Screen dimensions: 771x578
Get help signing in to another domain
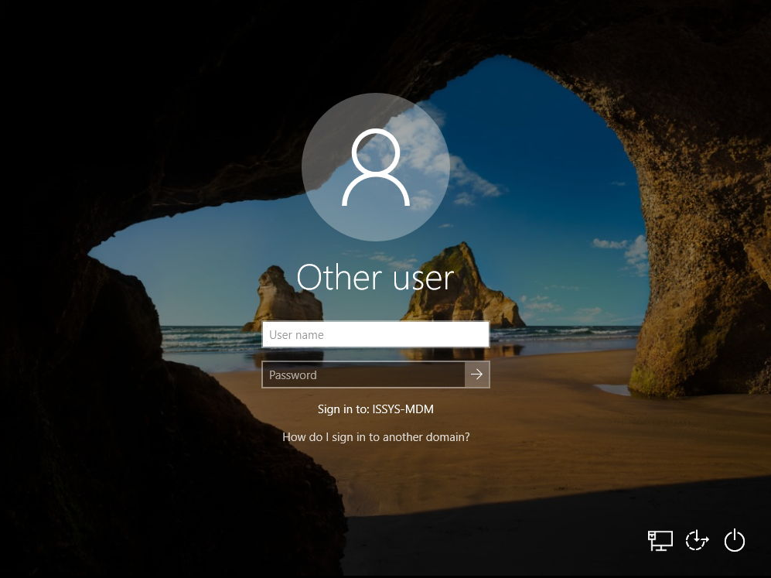(x=376, y=437)
